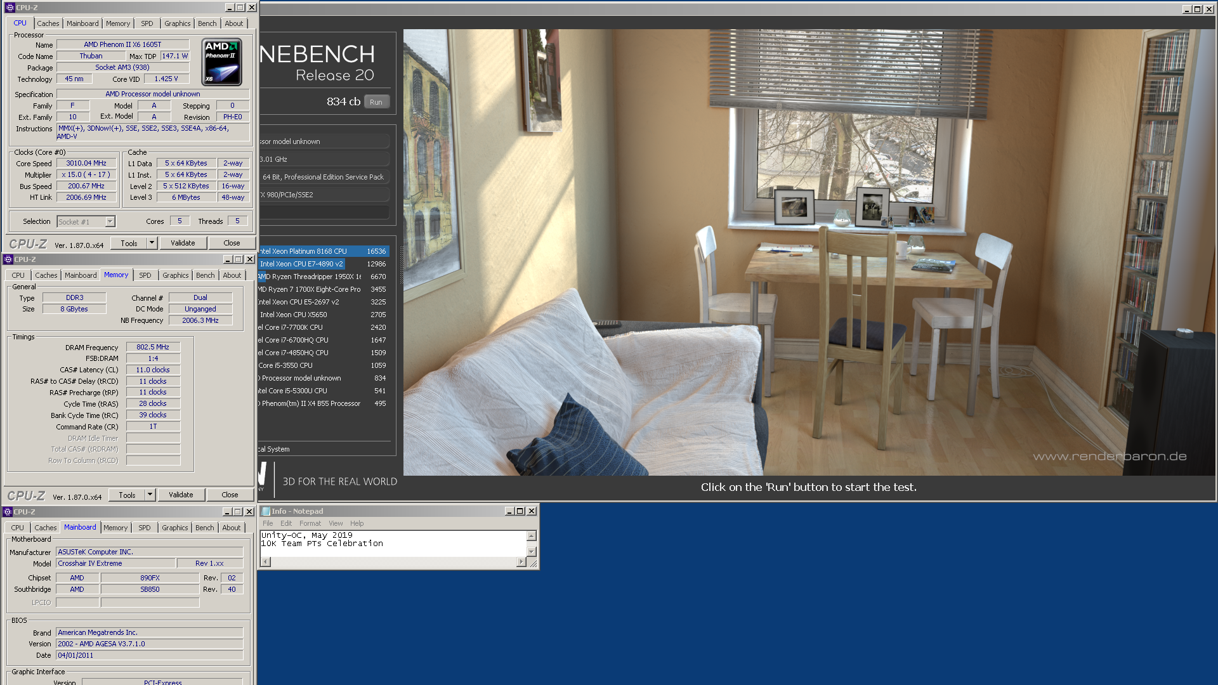Screen dimensions: 1218x685
Task: Click Tools button in CPU-Z Memory window
Action: (x=127, y=495)
